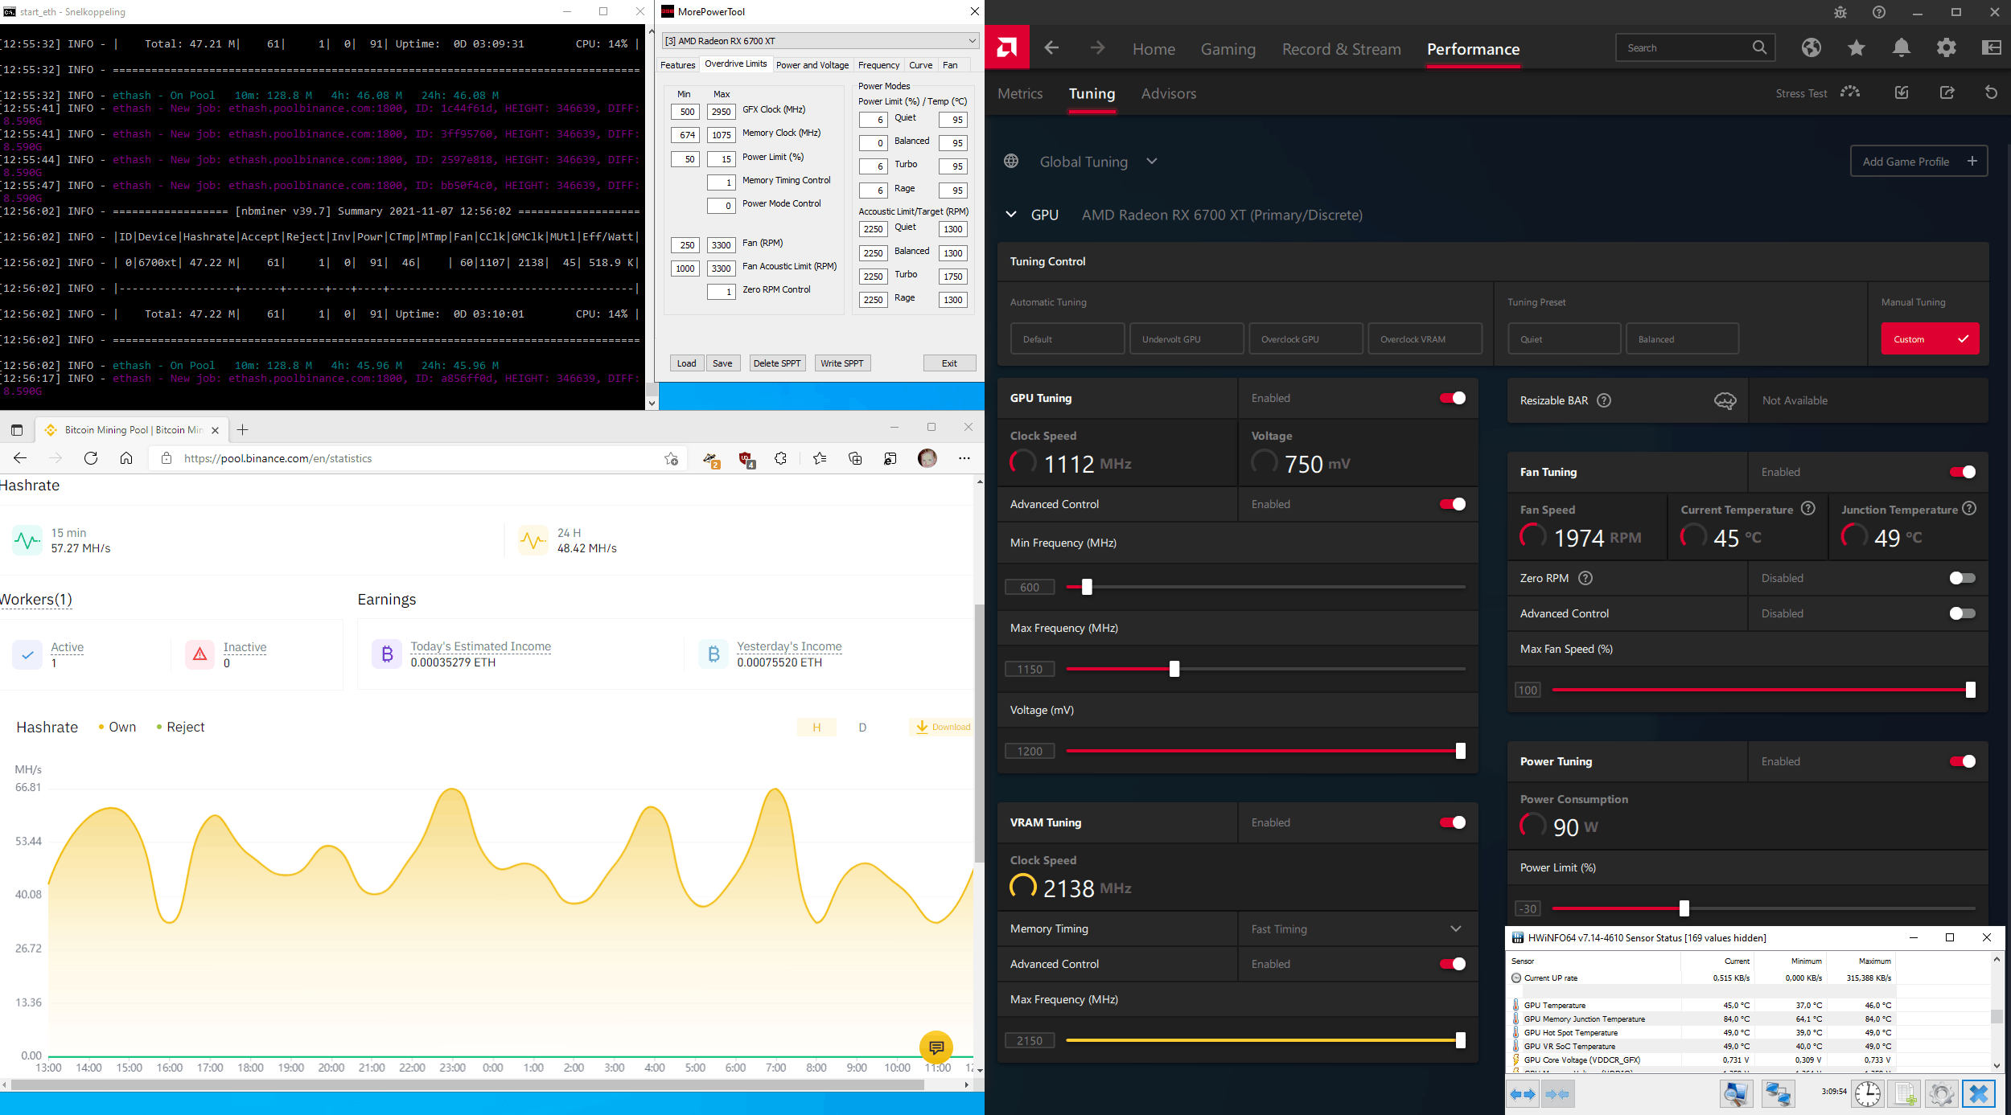Toggle Power Tuning switch
The image size is (2011, 1115).
[1963, 761]
